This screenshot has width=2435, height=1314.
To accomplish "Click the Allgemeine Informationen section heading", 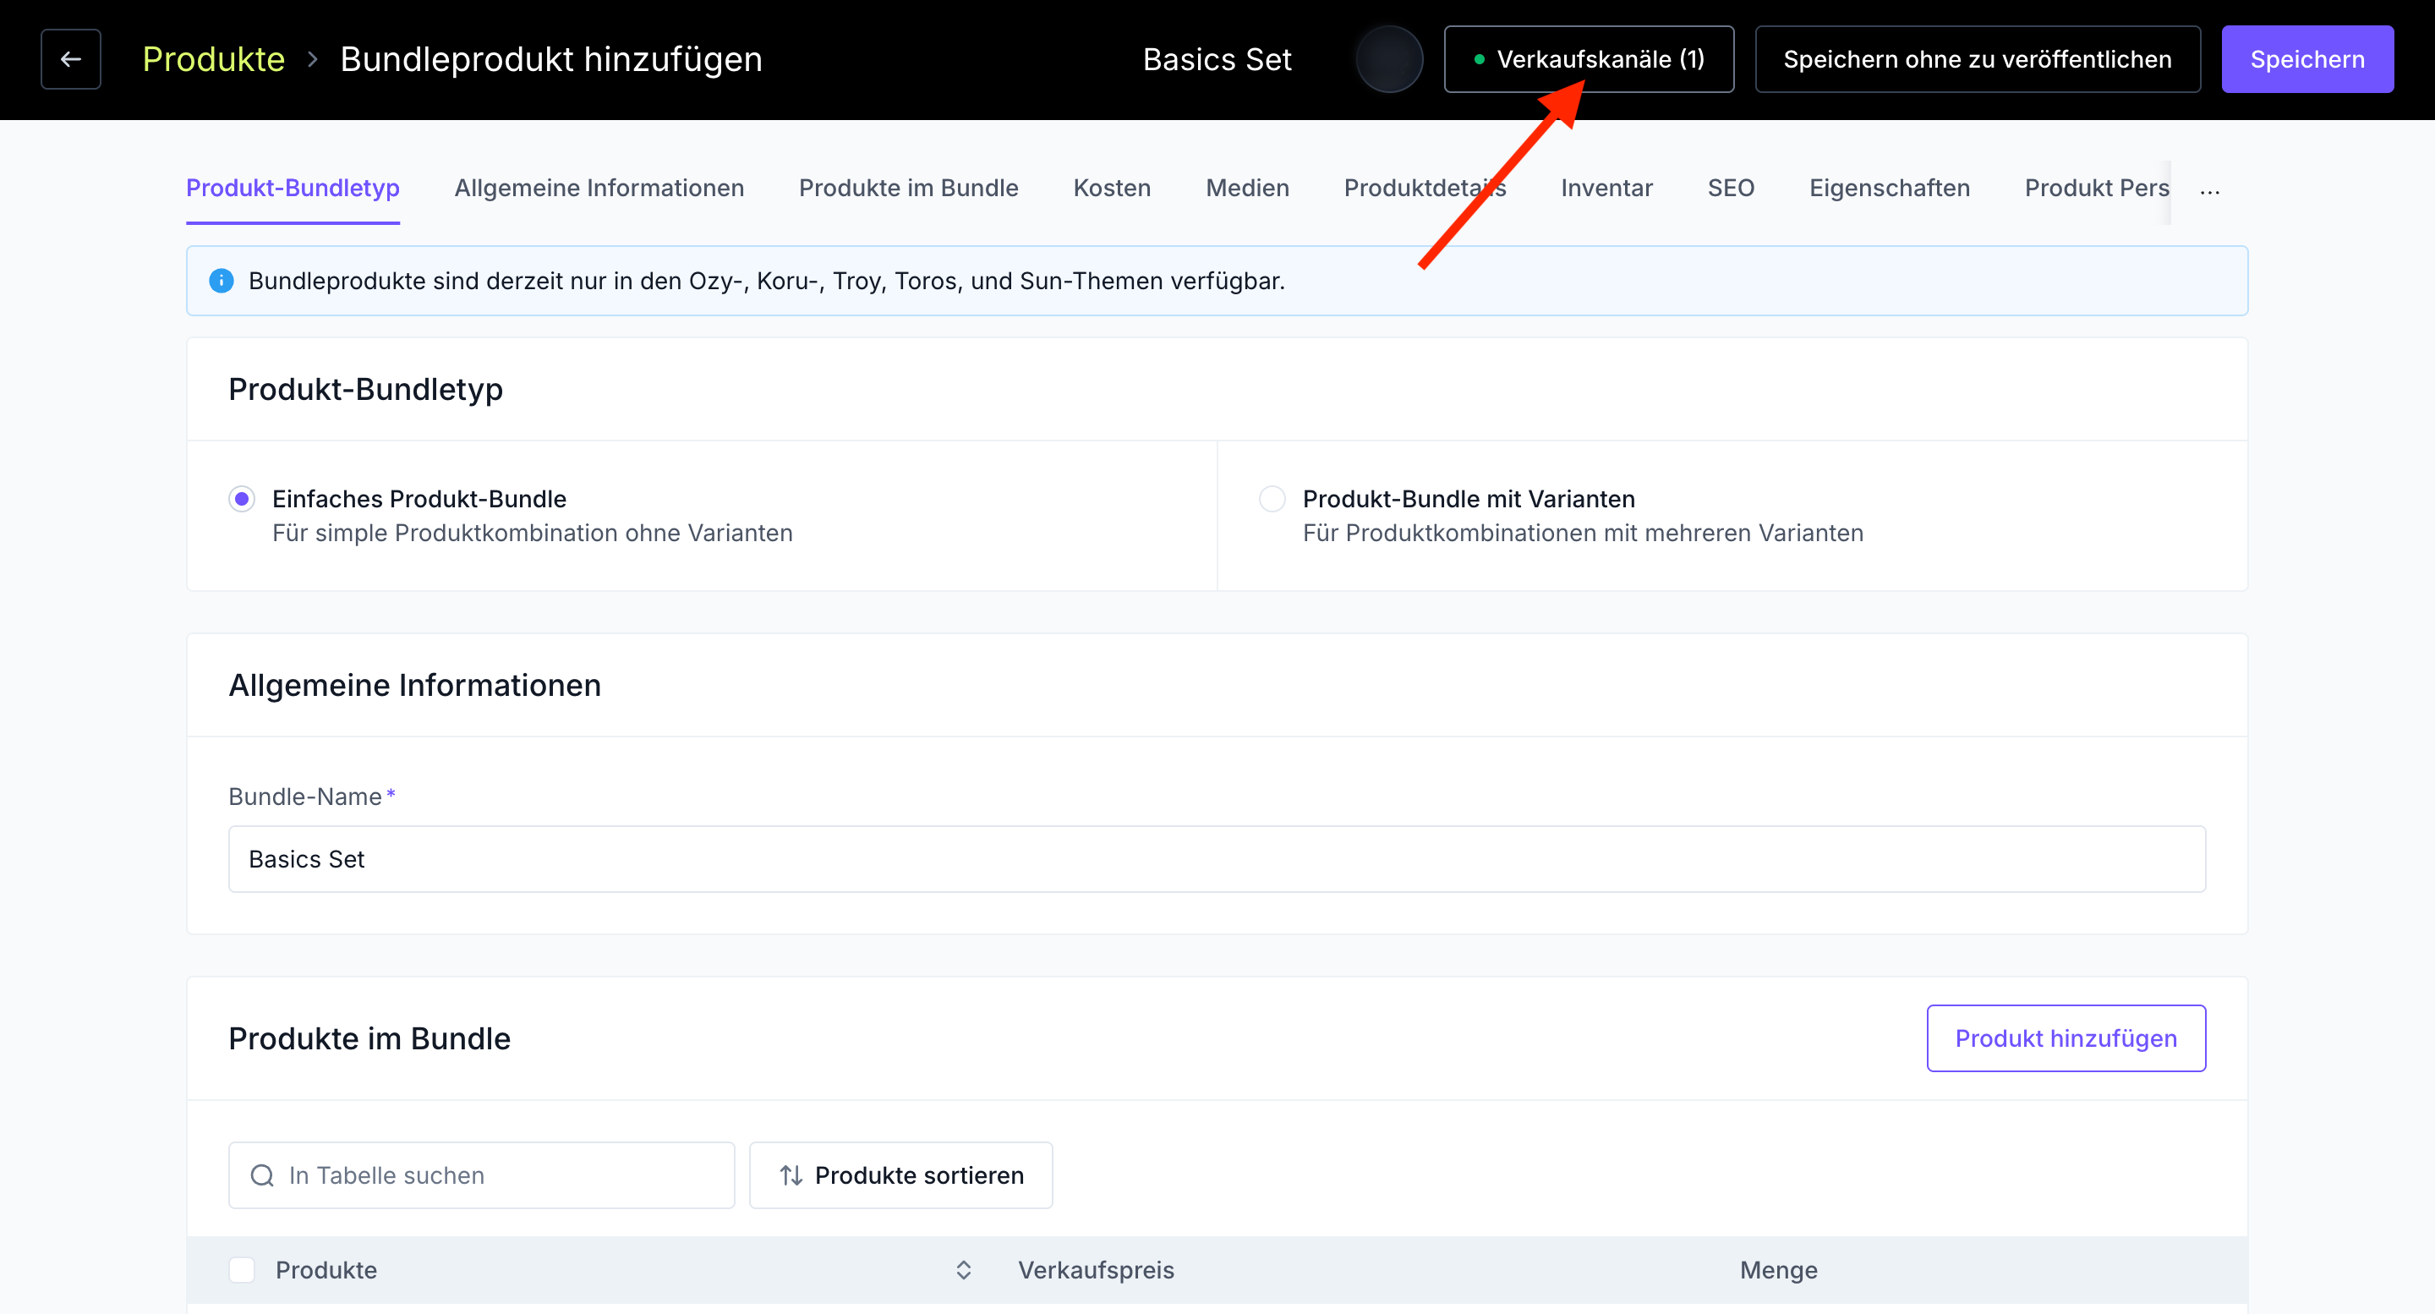I will (415, 684).
